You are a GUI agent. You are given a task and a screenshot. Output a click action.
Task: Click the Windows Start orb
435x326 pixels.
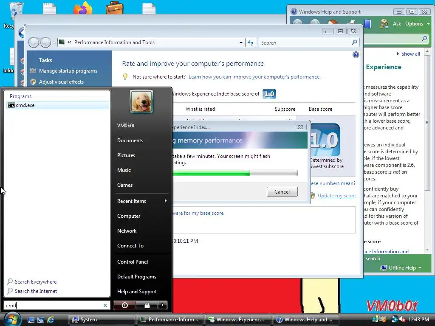click(x=12, y=319)
